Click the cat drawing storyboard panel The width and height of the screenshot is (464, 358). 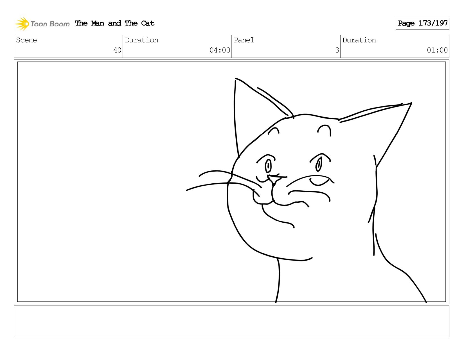tap(231, 182)
